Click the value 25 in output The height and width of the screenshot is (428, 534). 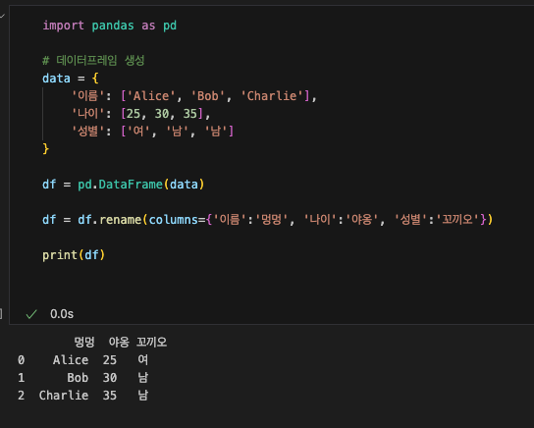pos(110,360)
